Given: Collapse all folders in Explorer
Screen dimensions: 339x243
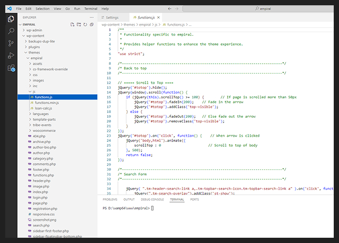Looking at the screenshot, I should pyautogui.click(x=92, y=24).
